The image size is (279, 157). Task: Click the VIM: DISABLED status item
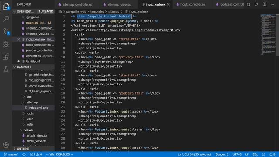click(60, 154)
